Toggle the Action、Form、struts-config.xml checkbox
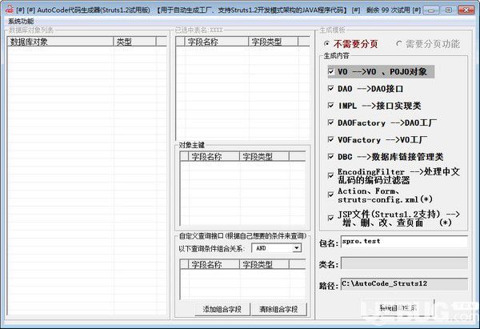 pyautogui.click(x=330, y=195)
